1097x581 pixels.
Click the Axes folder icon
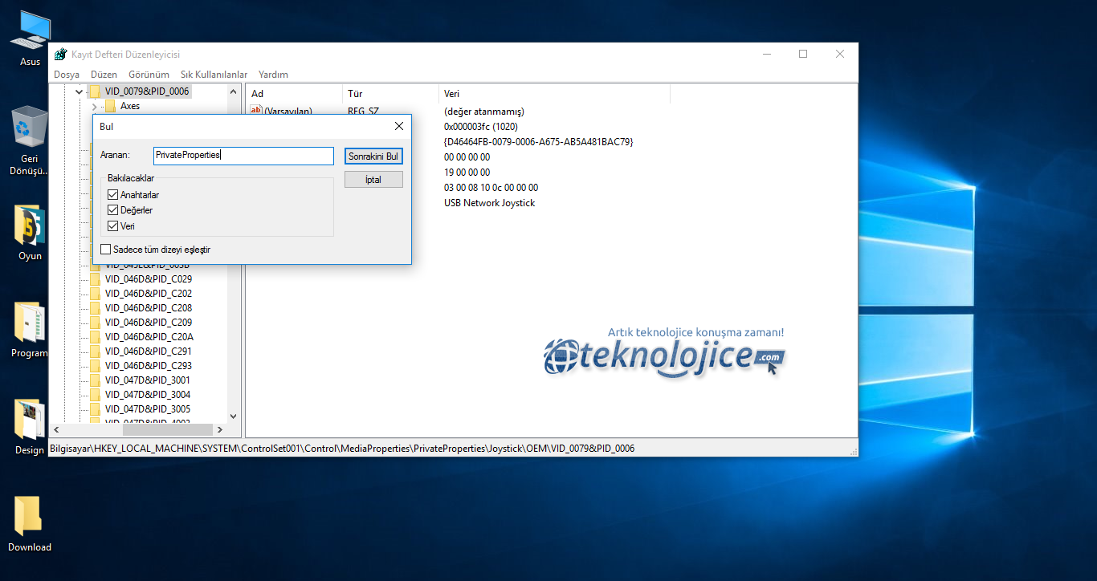110,106
